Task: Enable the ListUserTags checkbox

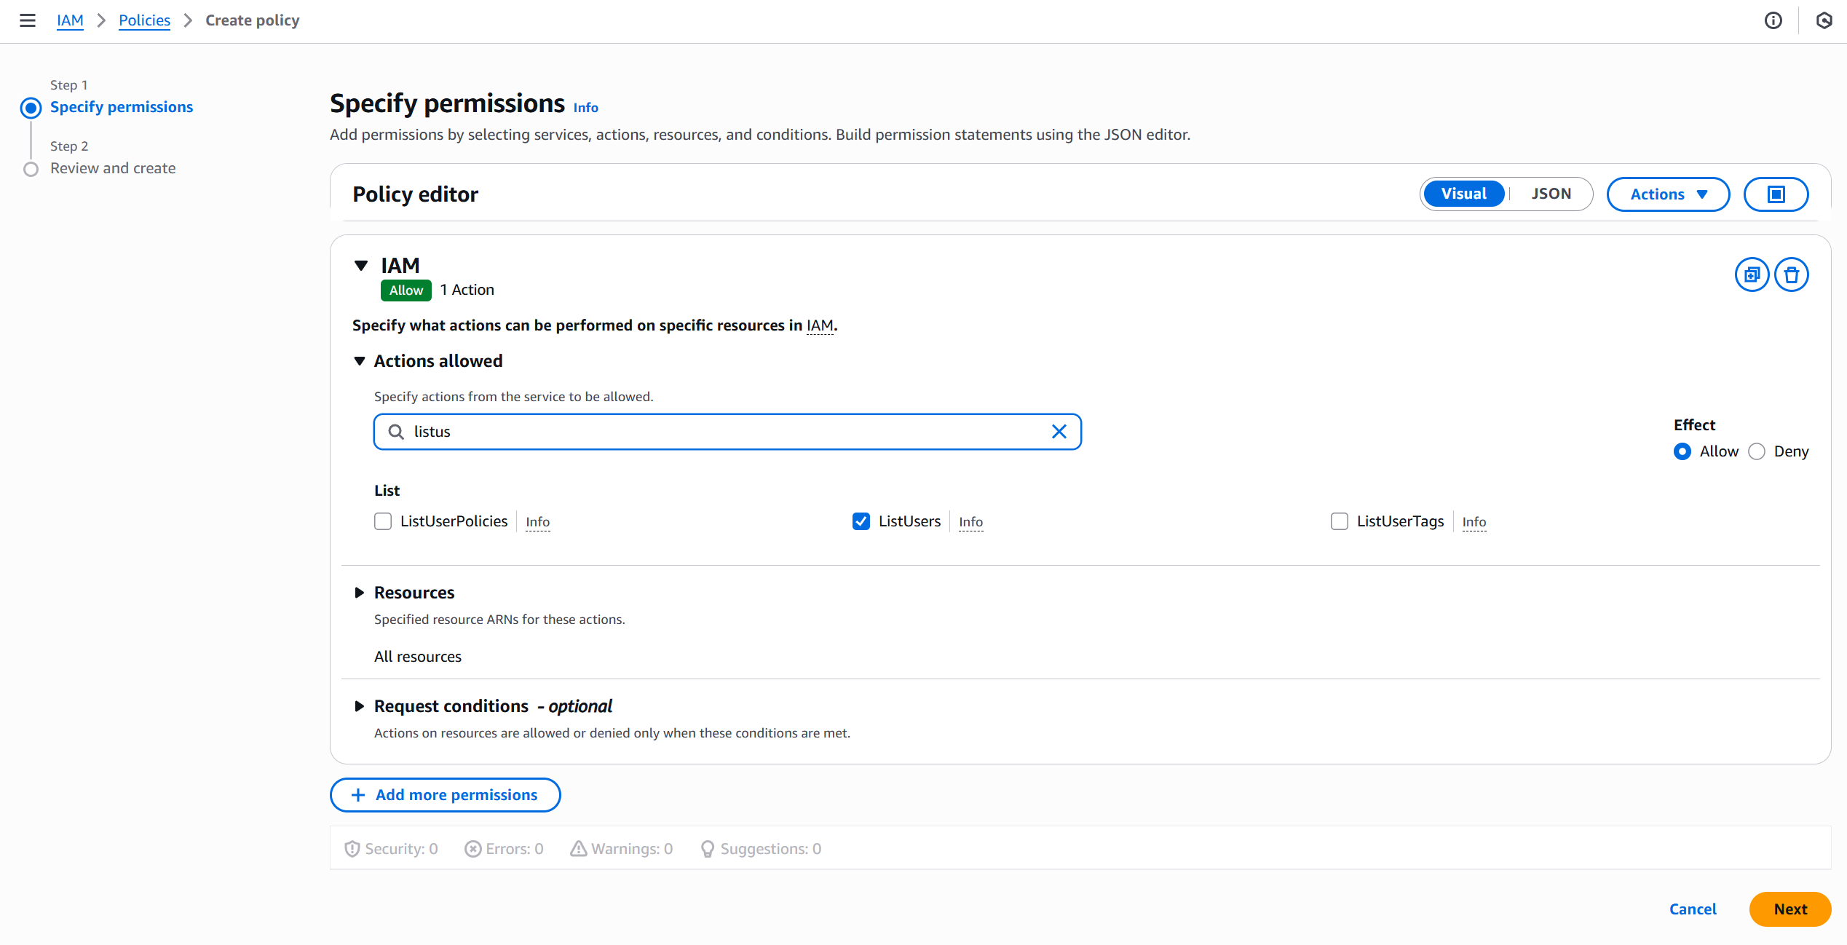Action: [x=1339, y=521]
